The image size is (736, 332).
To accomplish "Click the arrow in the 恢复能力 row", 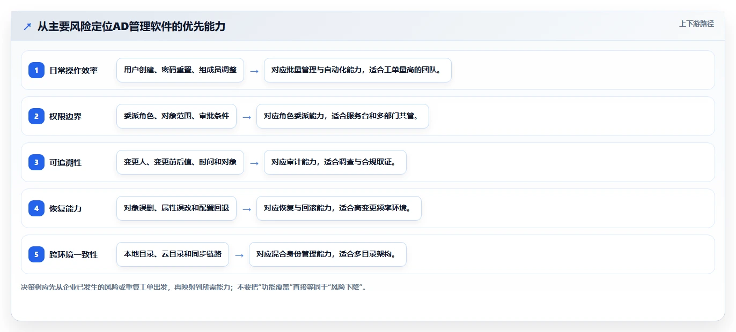I will 247,209.
